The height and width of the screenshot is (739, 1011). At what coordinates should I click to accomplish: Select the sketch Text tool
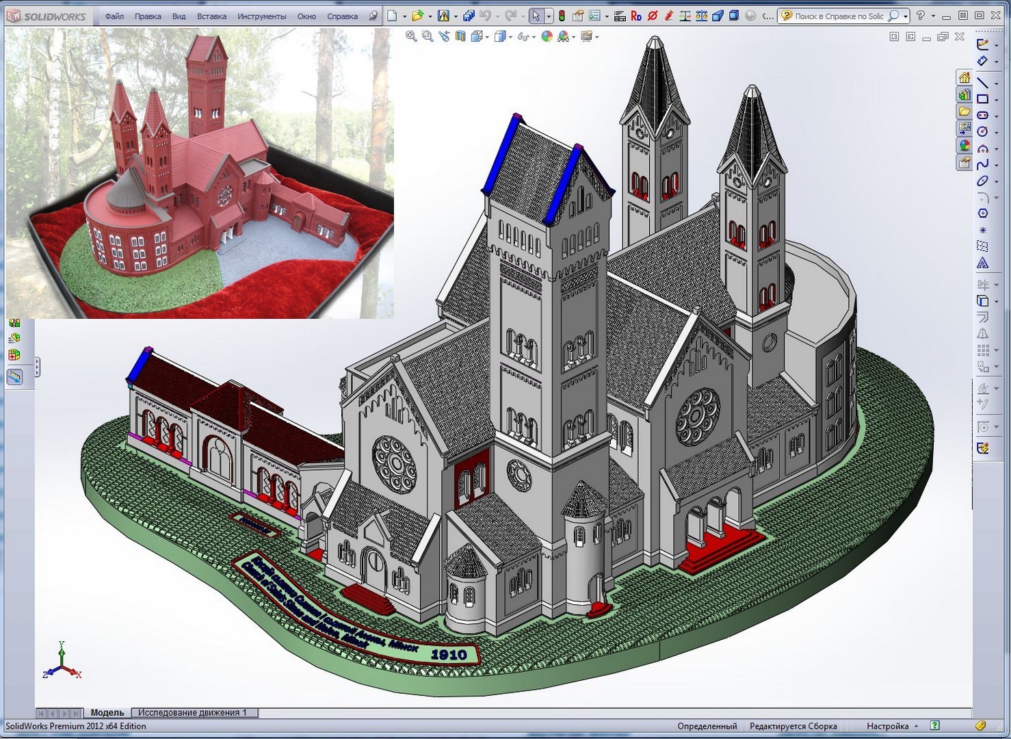tap(982, 263)
